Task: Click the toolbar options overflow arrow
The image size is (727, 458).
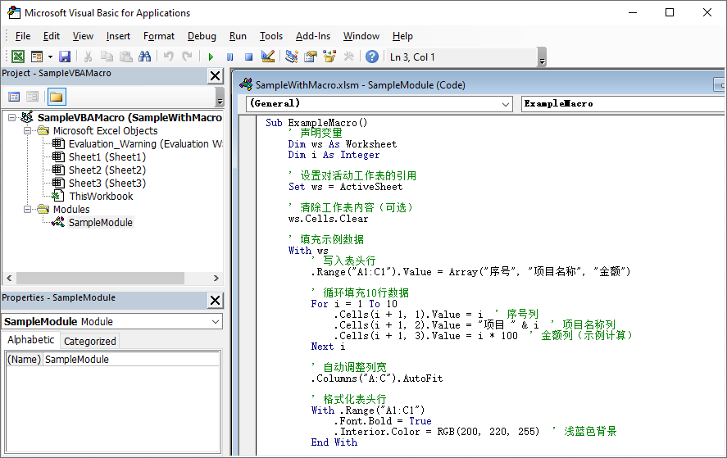Action: [x=542, y=57]
